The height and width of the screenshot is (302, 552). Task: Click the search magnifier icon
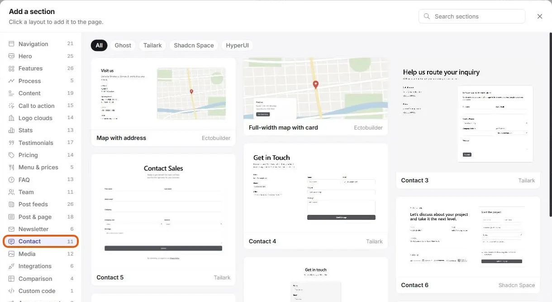pos(427,16)
